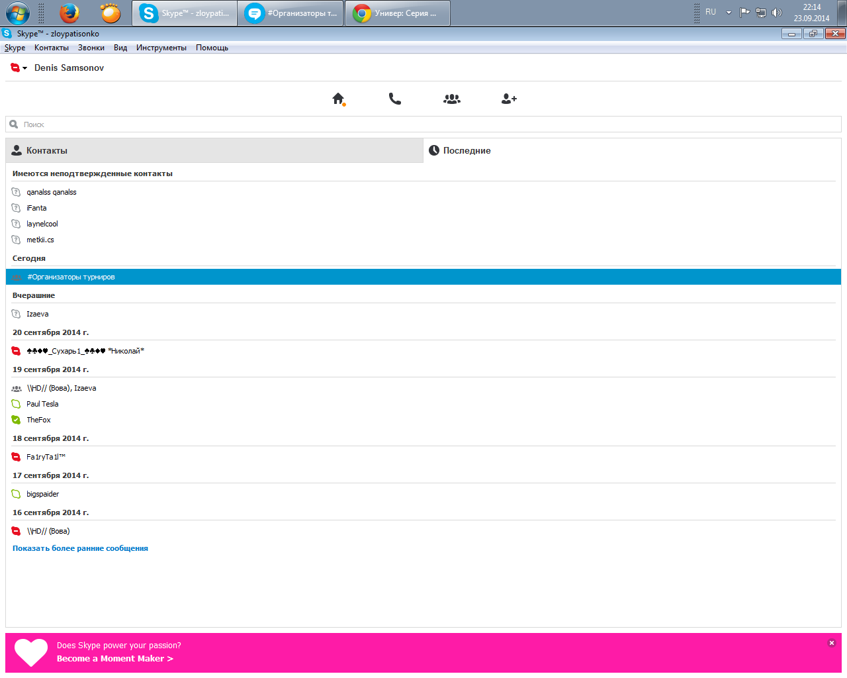847x678 pixels.
Task: Click the group icon on the #Организаторы турниров row
Action: [17, 277]
